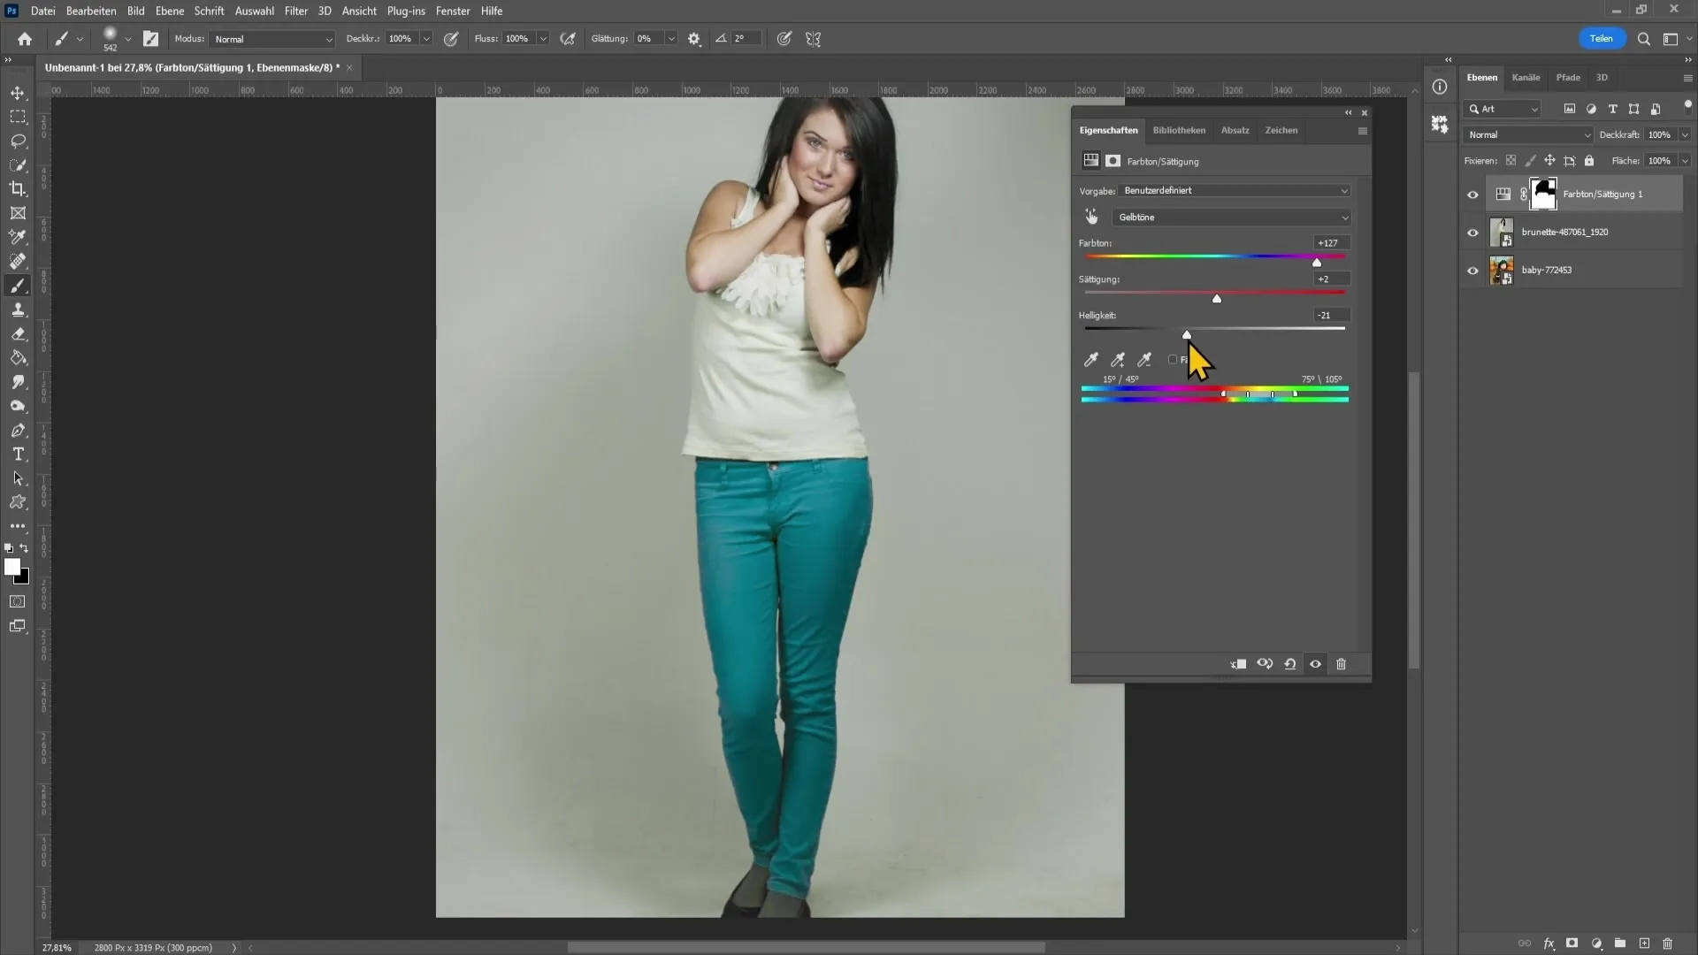1698x955 pixels.
Task: Open the Eigenschaften panel hamburger menu
Action: 1362,131
